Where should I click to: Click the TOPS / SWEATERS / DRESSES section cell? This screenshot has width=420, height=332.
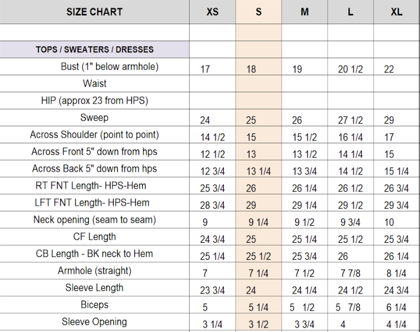click(x=95, y=50)
